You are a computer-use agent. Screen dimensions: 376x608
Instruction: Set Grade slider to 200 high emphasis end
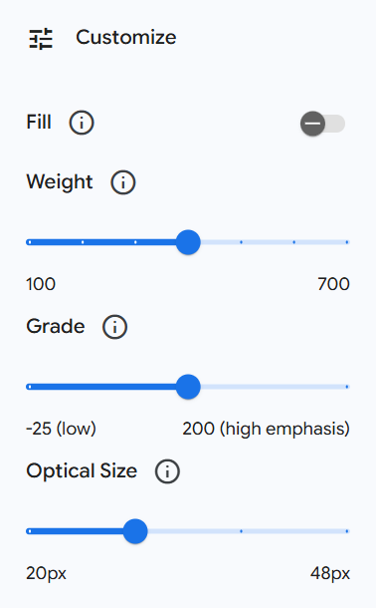click(x=347, y=387)
